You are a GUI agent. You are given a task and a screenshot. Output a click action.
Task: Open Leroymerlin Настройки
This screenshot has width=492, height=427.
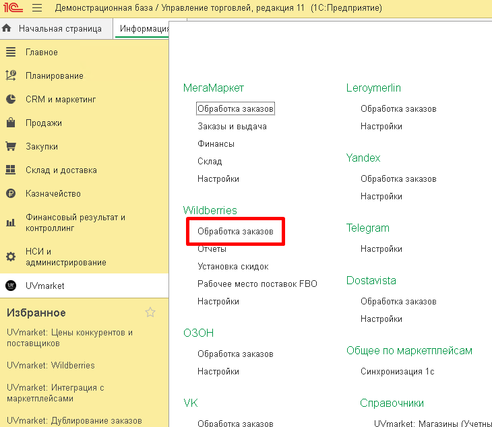click(x=381, y=126)
